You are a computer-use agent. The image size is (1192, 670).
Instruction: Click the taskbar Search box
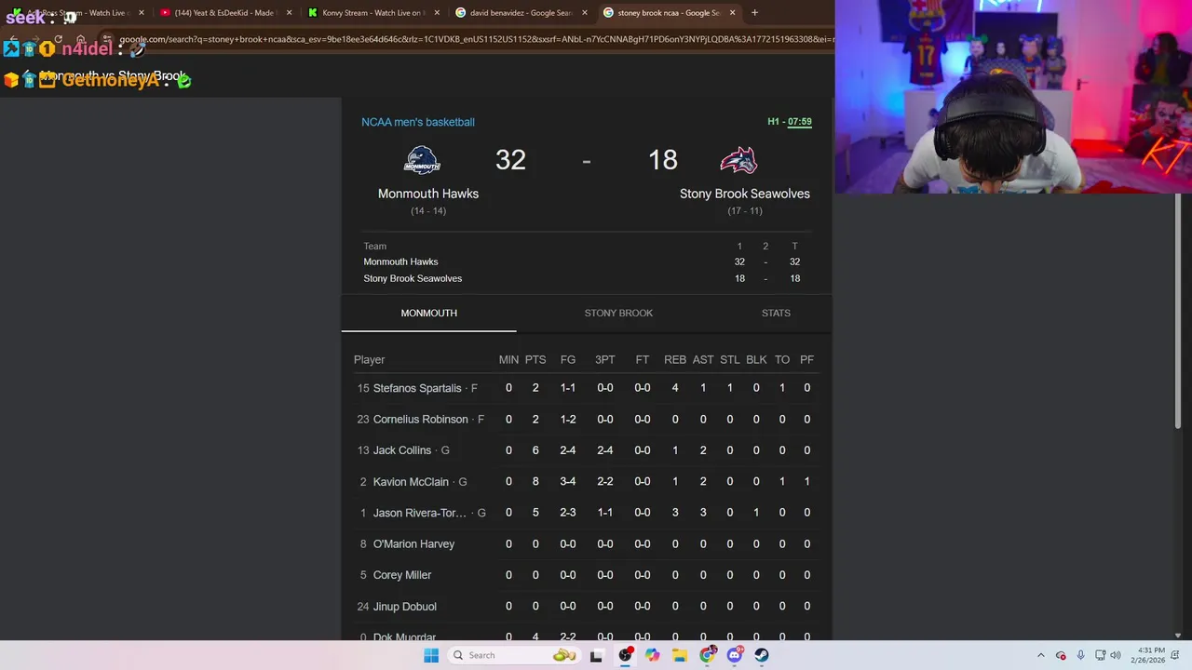coord(514,655)
